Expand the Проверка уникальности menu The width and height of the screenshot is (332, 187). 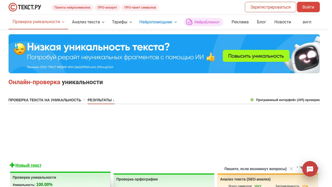point(38,22)
